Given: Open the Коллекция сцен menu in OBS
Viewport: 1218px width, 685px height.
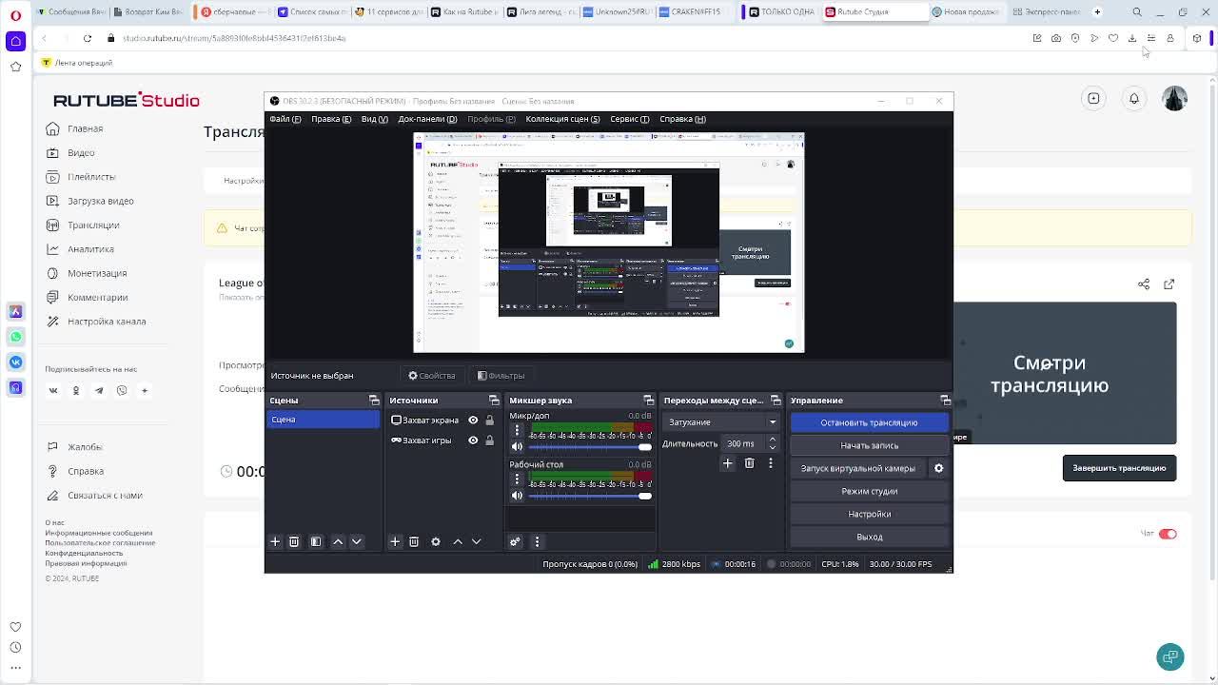Looking at the screenshot, I should tap(562, 119).
